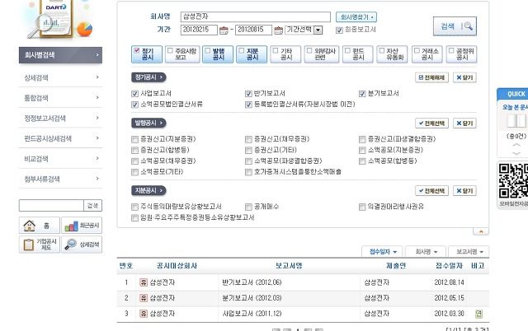Image resolution: width=528 pixels, height=331 pixels.
Task: Click 닫기 in the 정기공시 section
Action: pos(464,77)
